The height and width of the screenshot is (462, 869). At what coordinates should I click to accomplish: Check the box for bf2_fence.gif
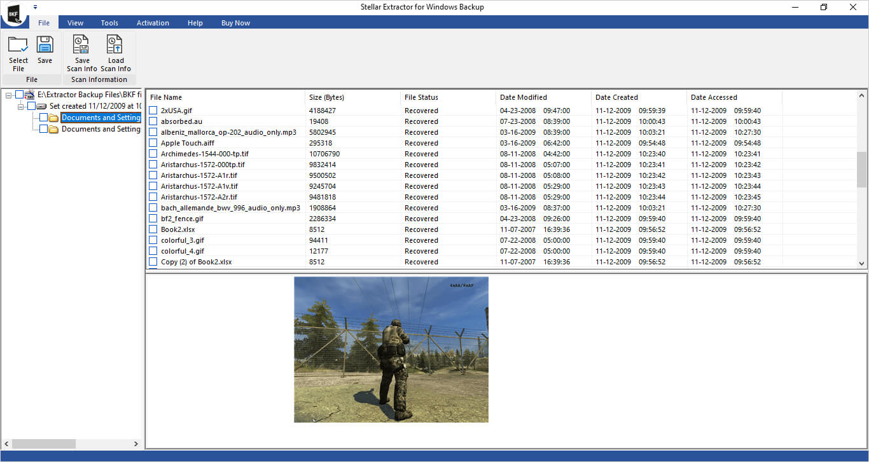point(153,219)
